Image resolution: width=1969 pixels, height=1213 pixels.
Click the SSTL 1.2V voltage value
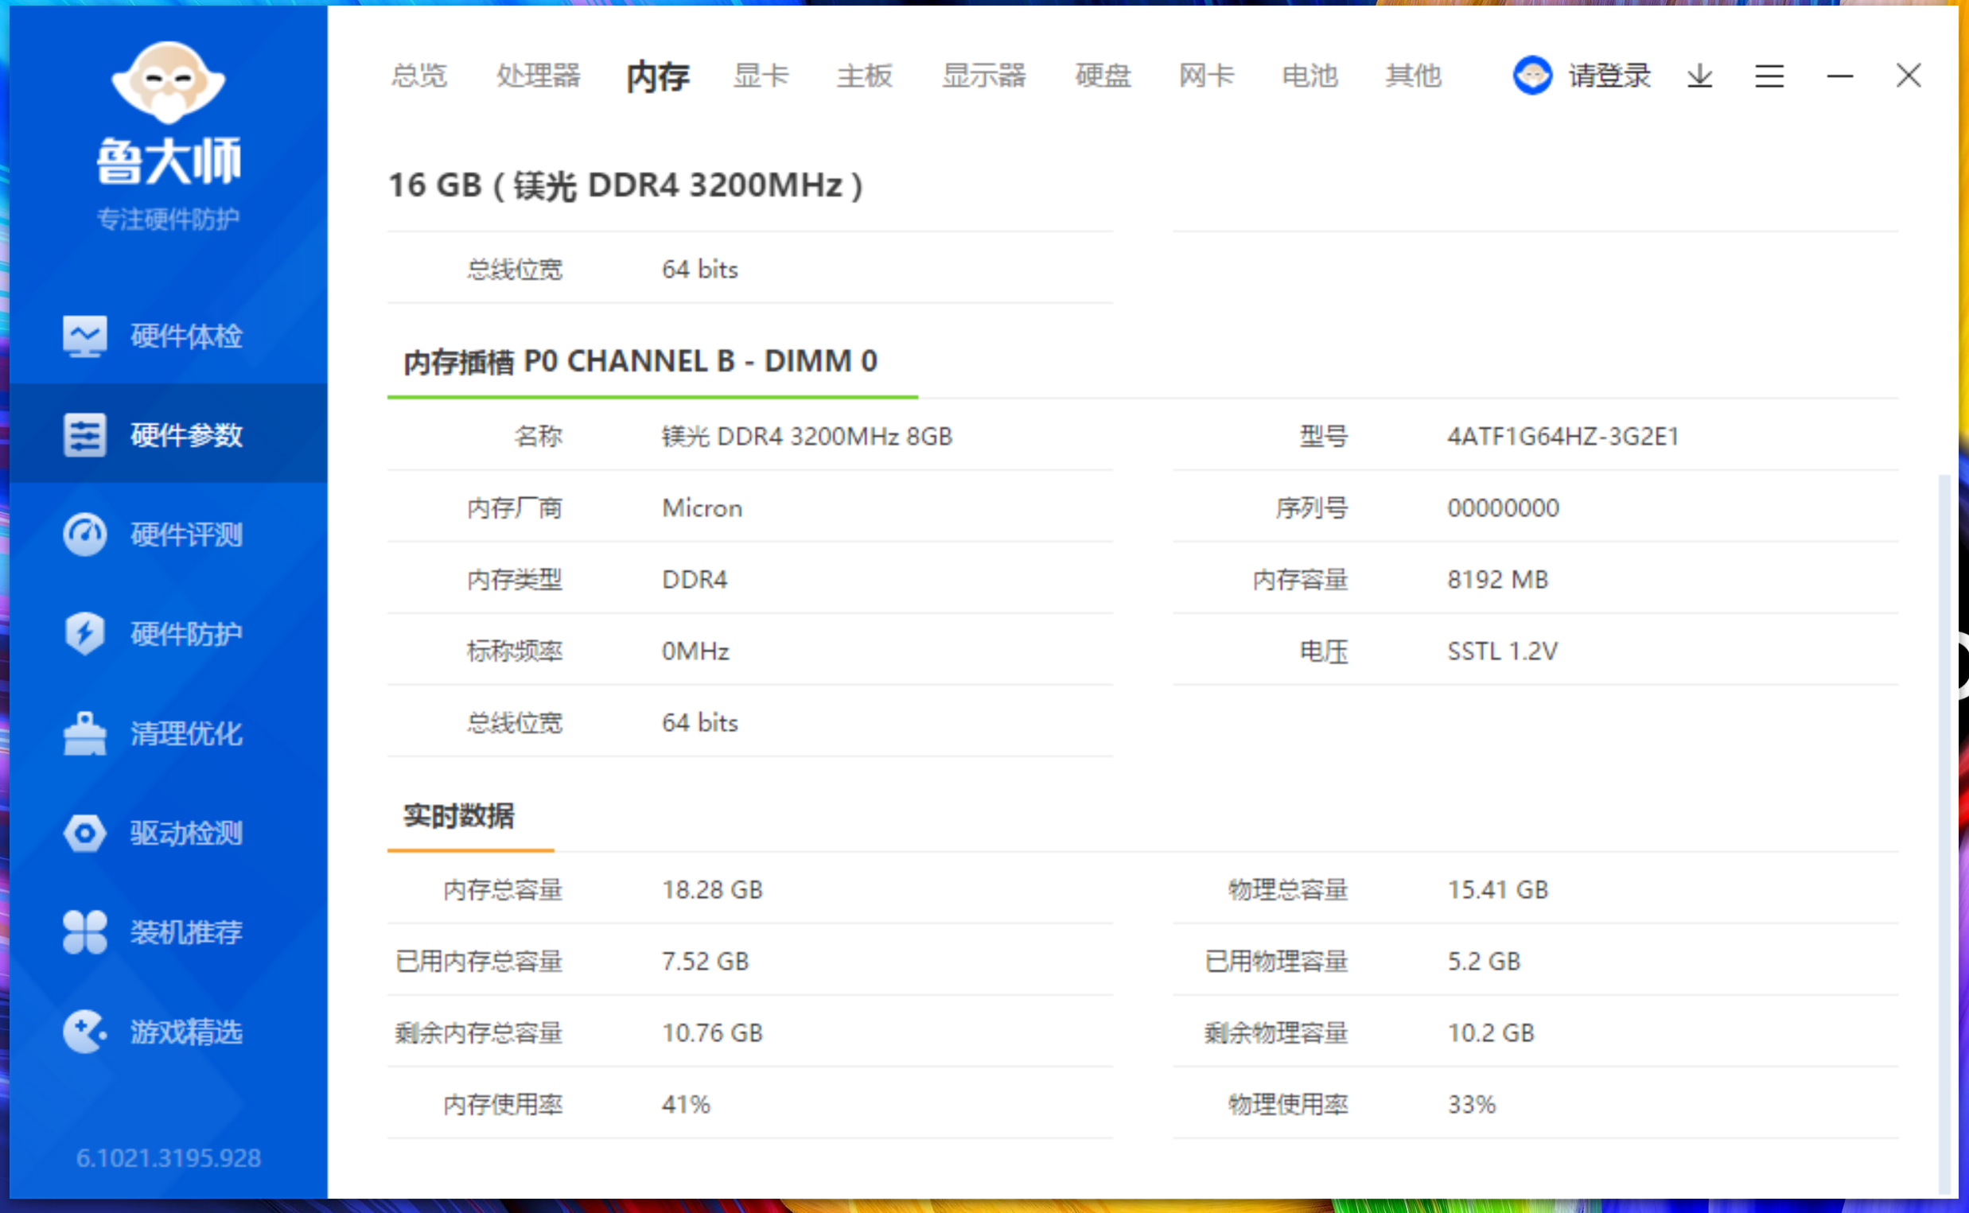[1502, 651]
